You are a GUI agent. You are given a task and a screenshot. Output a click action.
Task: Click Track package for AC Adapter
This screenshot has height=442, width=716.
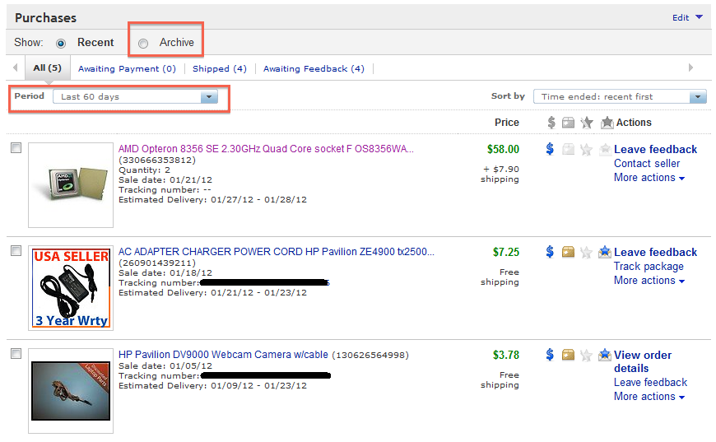pyautogui.click(x=649, y=267)
